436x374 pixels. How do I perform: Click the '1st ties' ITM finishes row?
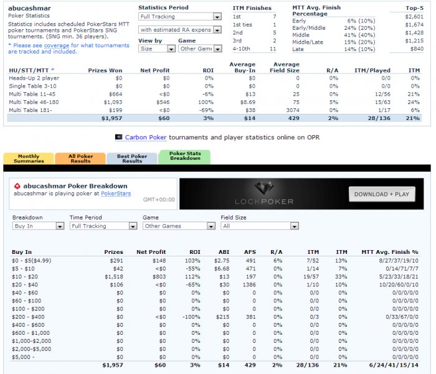tap(254, 25)
